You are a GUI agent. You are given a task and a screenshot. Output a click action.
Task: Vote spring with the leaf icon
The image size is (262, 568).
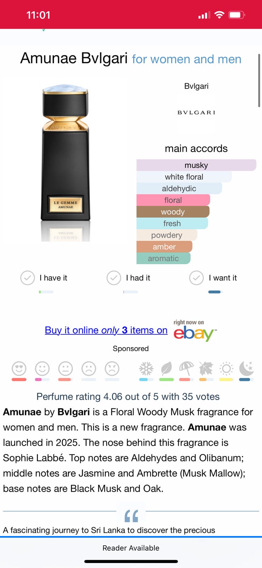166,369
